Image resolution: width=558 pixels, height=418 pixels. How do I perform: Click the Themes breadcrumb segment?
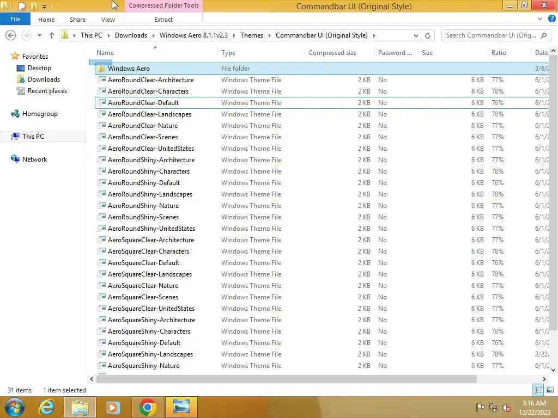coord(252,35)
